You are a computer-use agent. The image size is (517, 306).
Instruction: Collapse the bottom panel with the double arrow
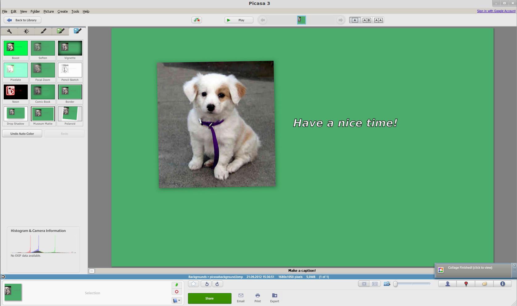click(3, 277)
